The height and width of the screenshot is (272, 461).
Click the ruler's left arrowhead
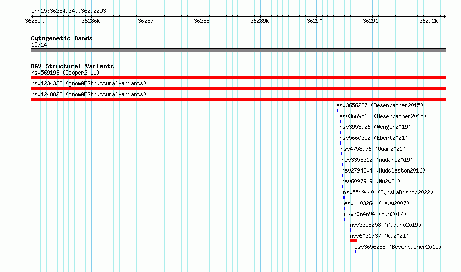click(32, 16)
